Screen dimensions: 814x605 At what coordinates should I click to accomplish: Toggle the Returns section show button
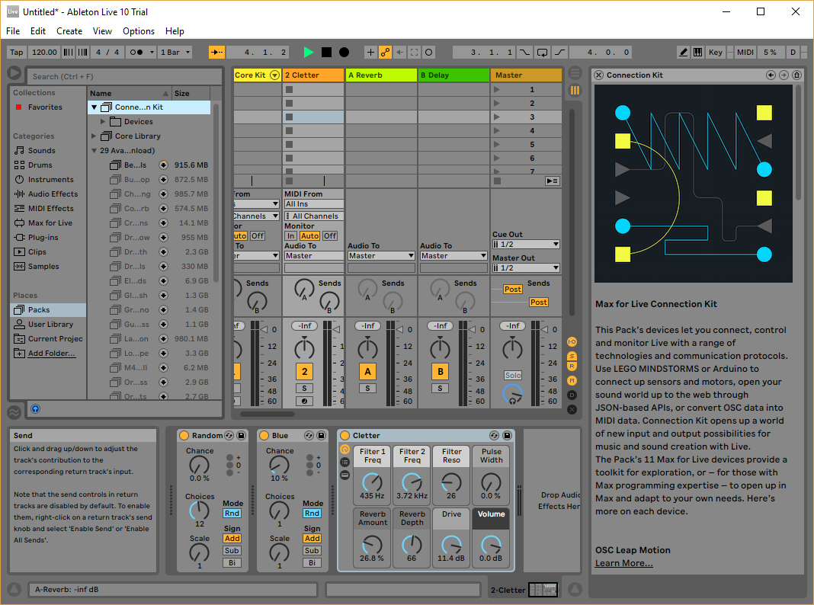(x=572, y=367)
